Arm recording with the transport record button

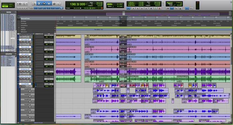[159, 8]
